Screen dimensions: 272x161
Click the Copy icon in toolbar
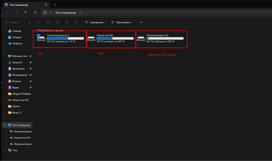39,22
